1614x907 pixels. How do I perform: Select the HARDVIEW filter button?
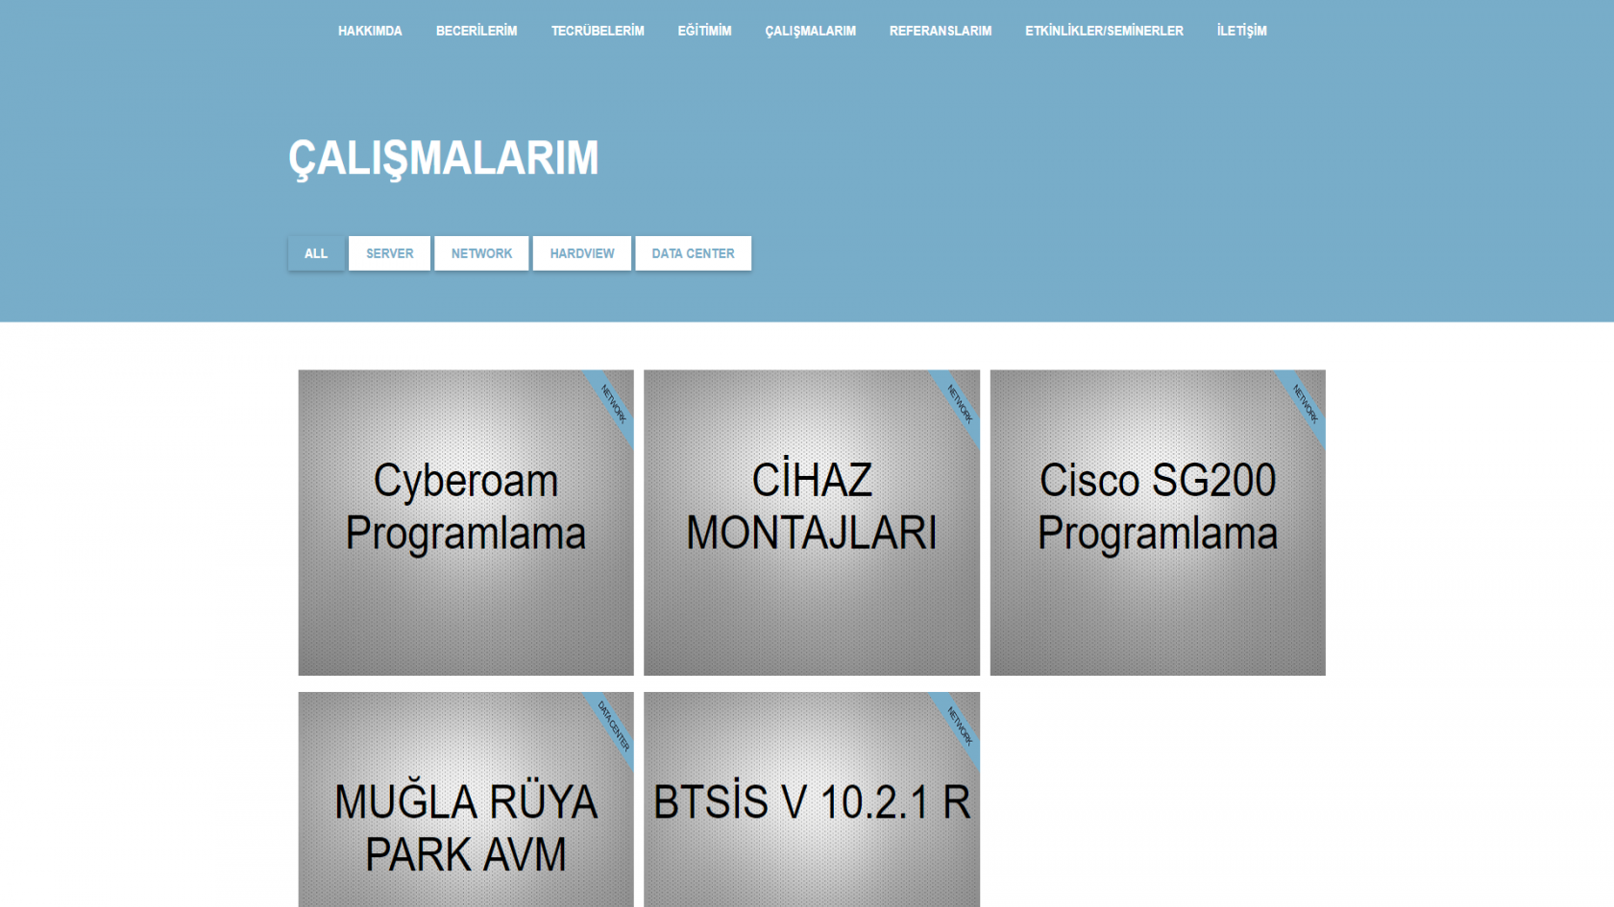[x=582, y=253]
